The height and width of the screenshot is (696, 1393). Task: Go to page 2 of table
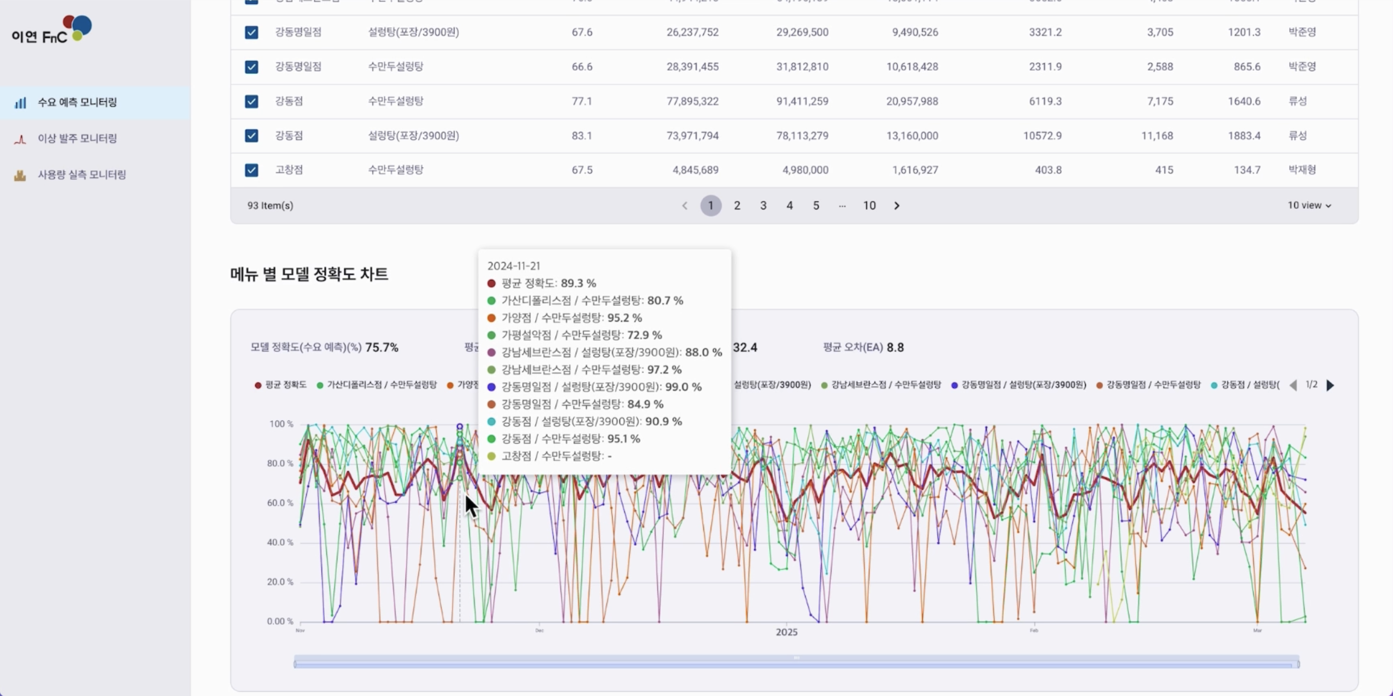coord(737,206)
